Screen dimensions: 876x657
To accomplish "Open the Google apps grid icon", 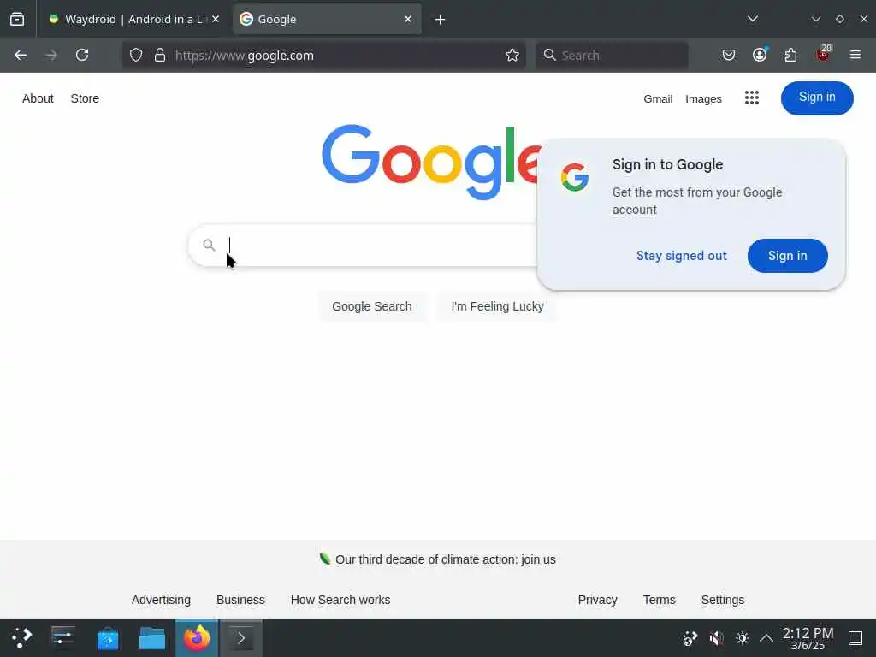I will point(752,98).
